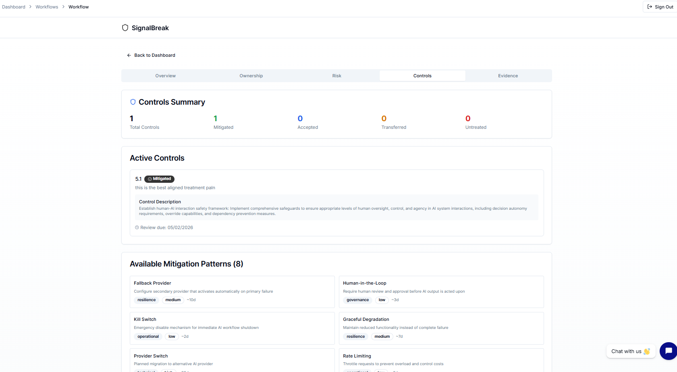Click the Mitigated status badge on control 5.1

click(159, 179)
